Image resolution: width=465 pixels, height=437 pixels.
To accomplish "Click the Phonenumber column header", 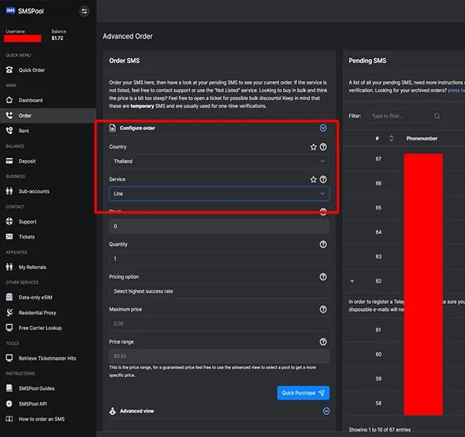I will (x=422, y=139).
